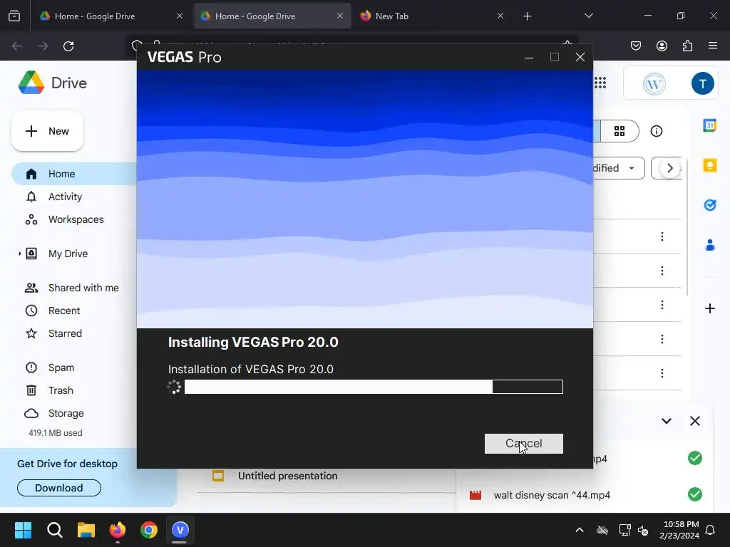The image size is (730, 547).
Task: Open Firefox extensions menu
Action: tap(687, 46)
